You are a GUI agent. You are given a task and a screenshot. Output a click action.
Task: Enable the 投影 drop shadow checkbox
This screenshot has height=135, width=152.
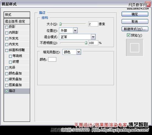7,27
